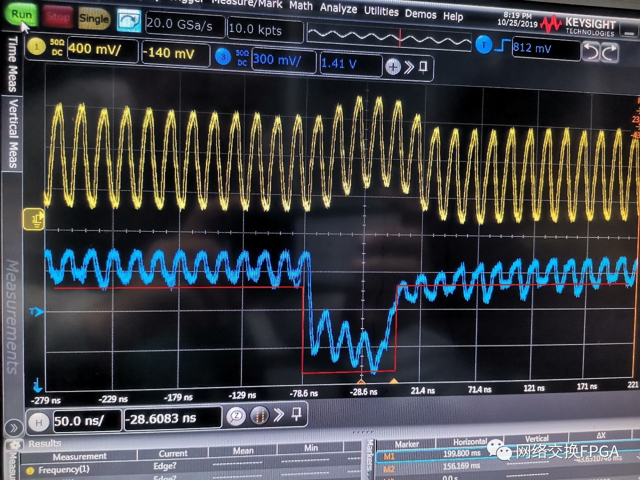Click the green Run acquisition button
The image size is (640, 480).
coord(21,14)
